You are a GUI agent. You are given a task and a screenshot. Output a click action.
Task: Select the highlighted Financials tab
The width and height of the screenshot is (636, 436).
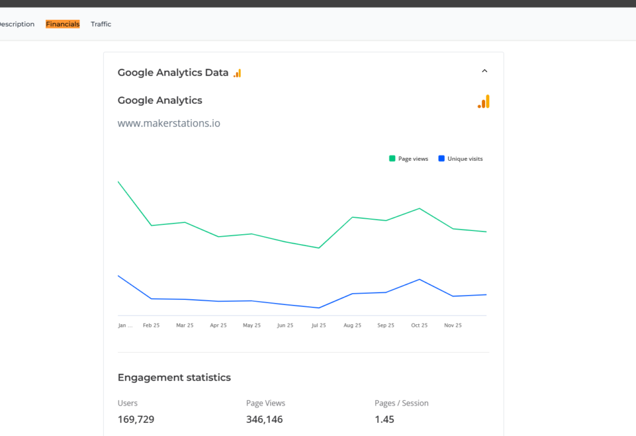(x=63, y=24)
